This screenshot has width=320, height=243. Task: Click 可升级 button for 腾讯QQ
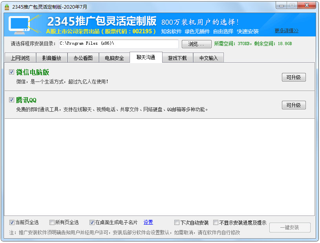294,105
